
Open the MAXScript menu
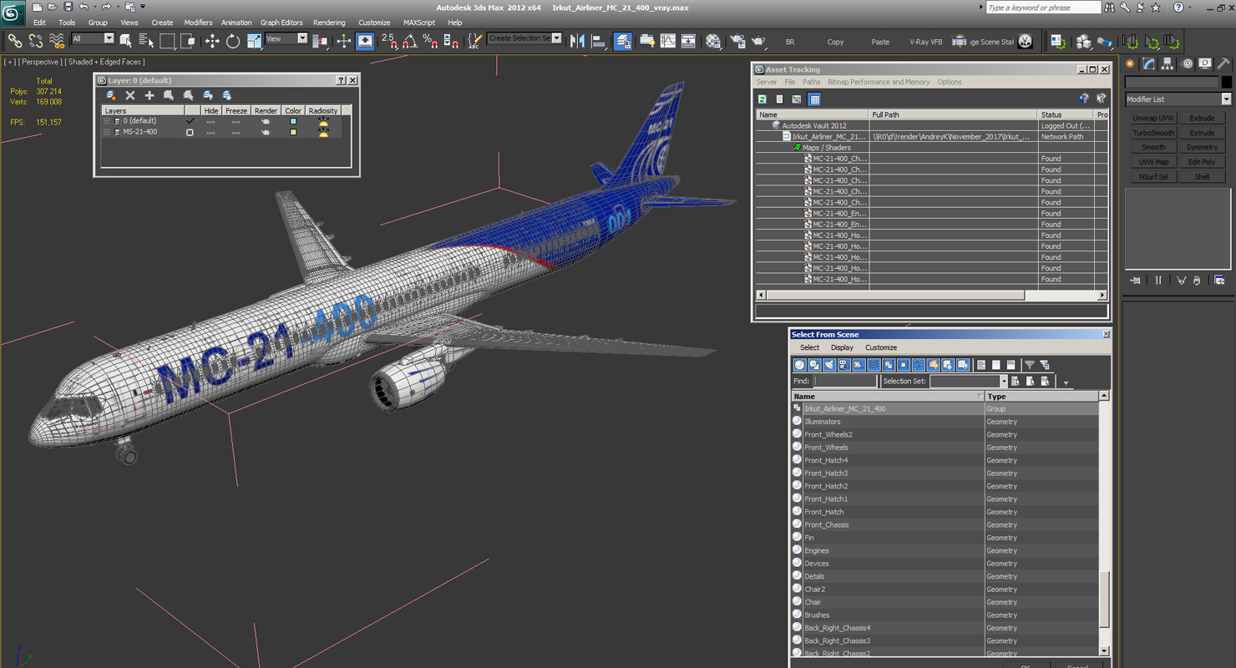[419, 23]
